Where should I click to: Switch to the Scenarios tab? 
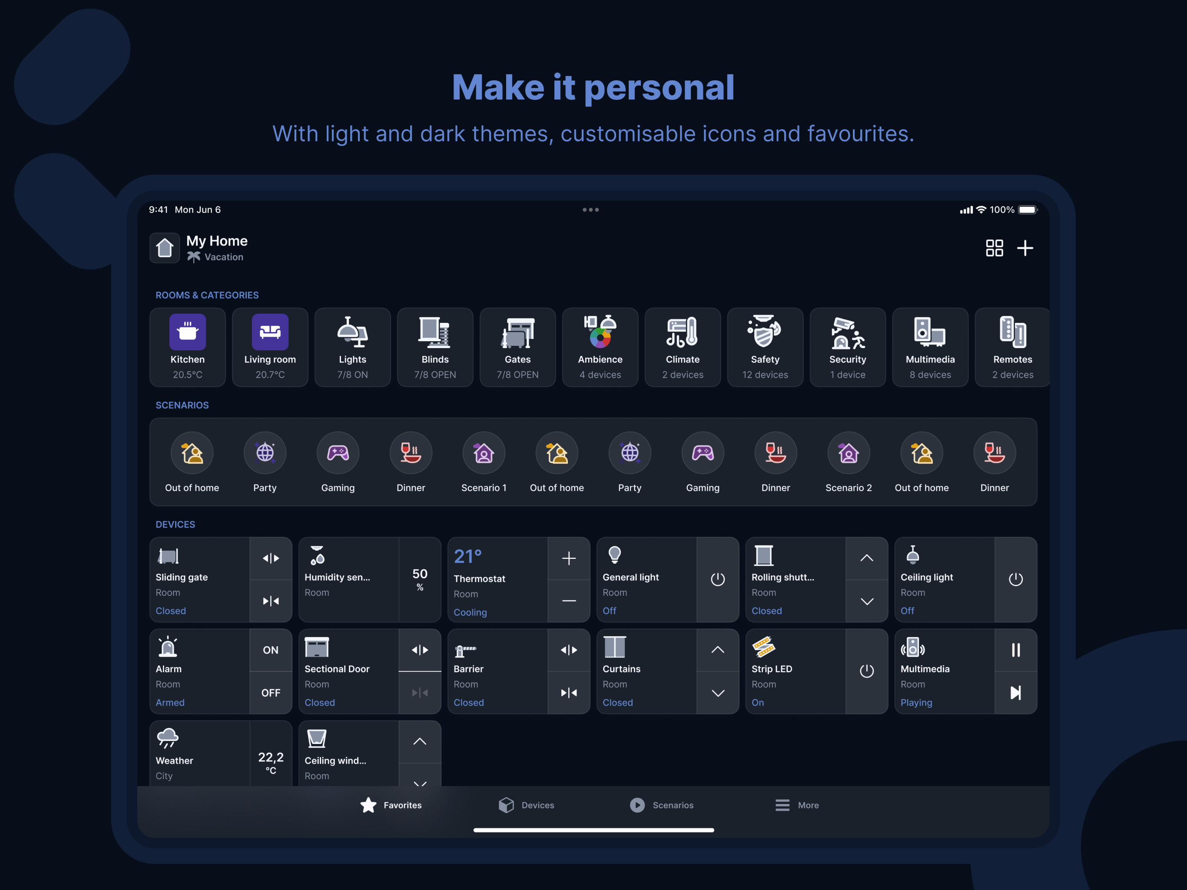click(662, 805)
